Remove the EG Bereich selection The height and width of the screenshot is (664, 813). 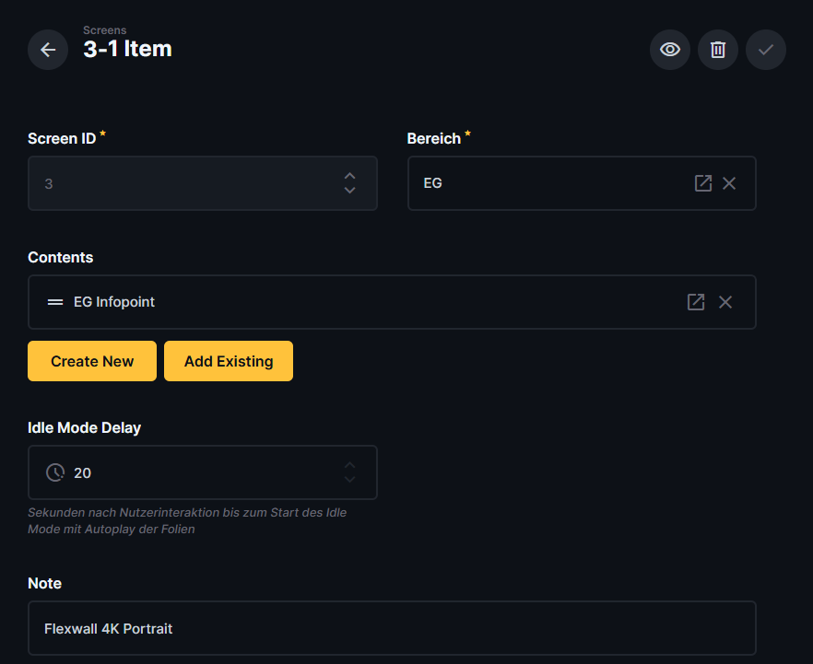(x=729, y=183)
